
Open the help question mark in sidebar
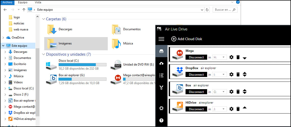pos(161,120)
